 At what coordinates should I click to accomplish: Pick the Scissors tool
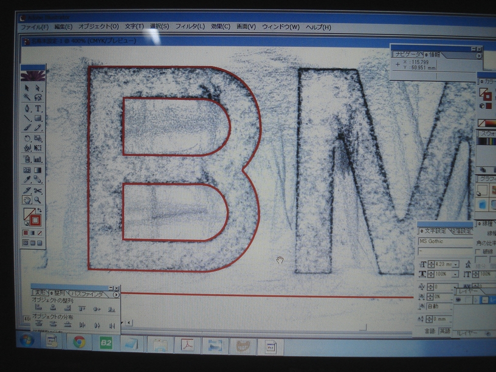38,190
